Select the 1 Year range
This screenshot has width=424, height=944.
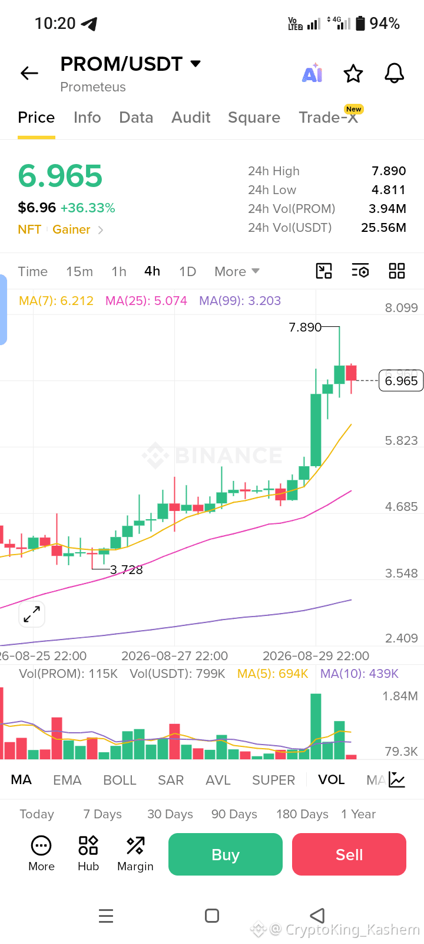[358, 814]
